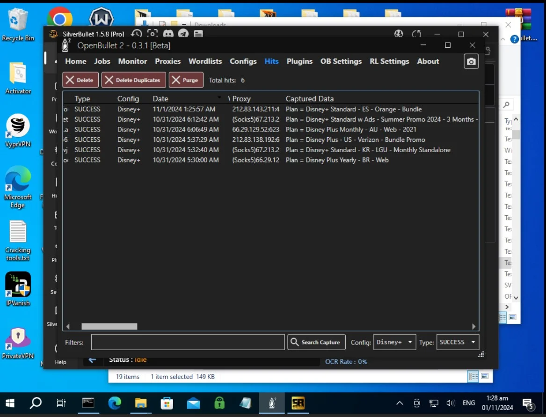Image resolution: width=546 pixels, height=417 pixels.
Task: Click Help in SilverBullet sidebar
Action: (60, 362)
